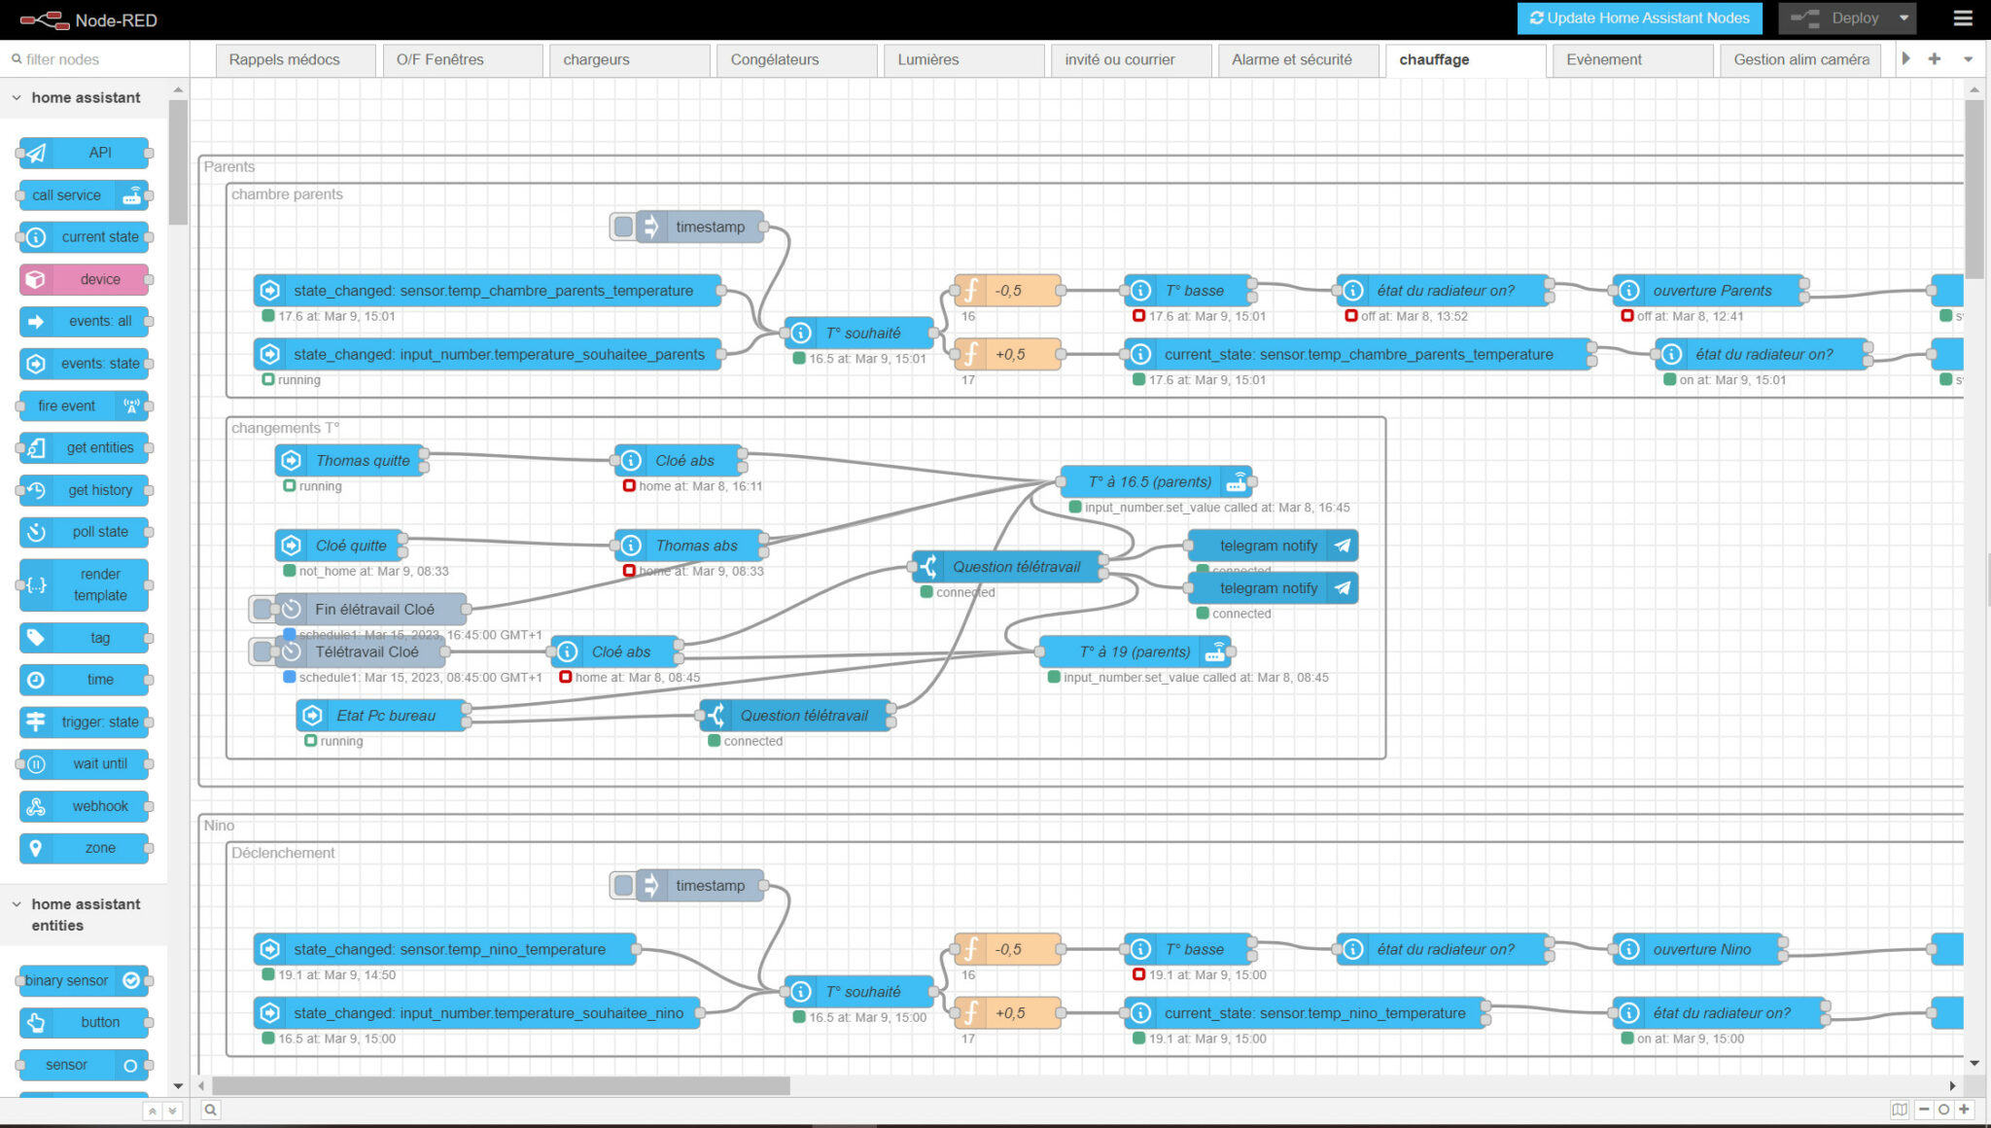
Task: Select the binary sensor entity node
Action: [x=83, y=980]
